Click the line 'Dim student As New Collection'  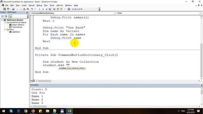click(x=71, y=62)
